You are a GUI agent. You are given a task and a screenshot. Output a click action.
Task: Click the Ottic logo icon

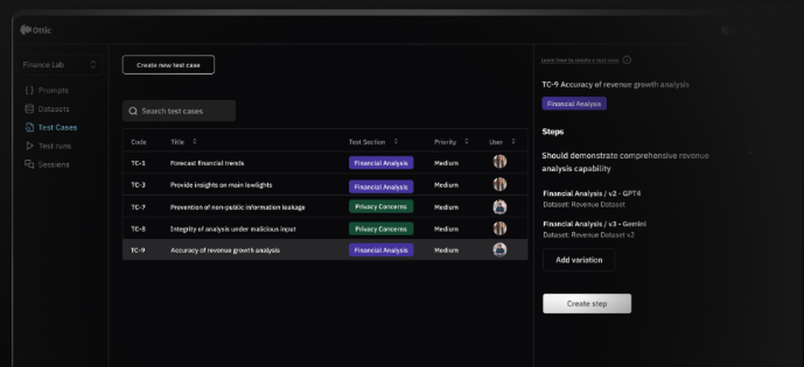[x=25, y=30]
